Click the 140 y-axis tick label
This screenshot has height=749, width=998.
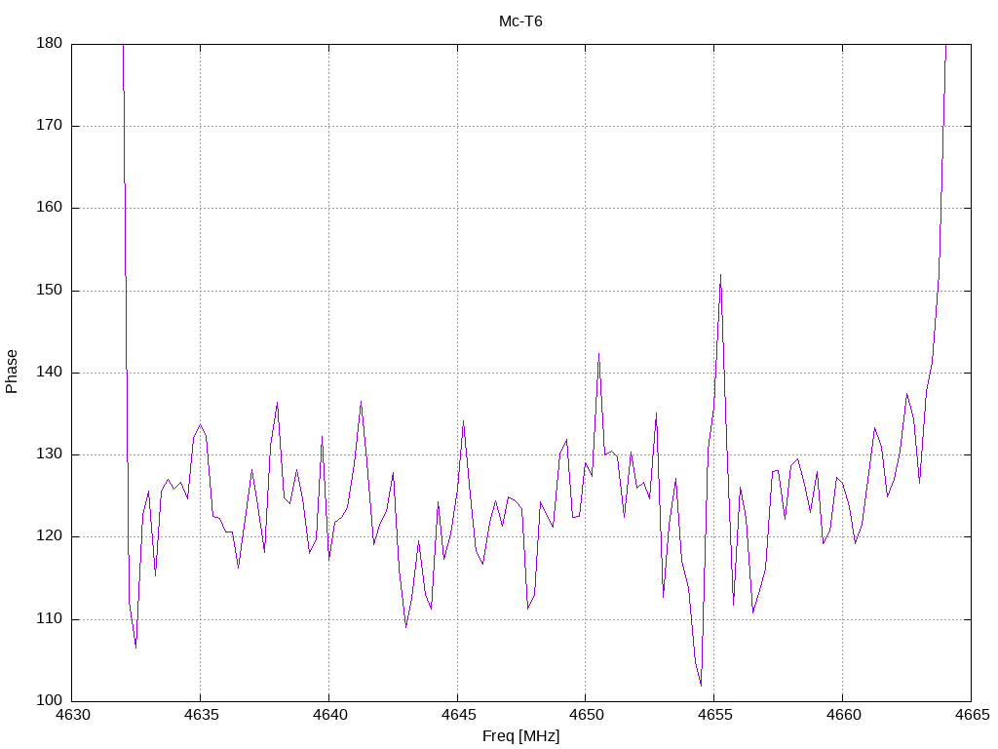pos(50,373)
